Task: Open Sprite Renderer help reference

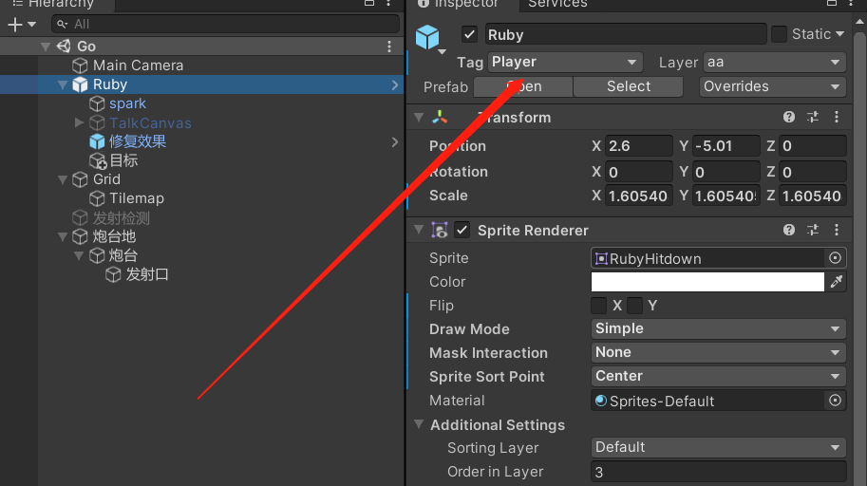Action: 789,230
